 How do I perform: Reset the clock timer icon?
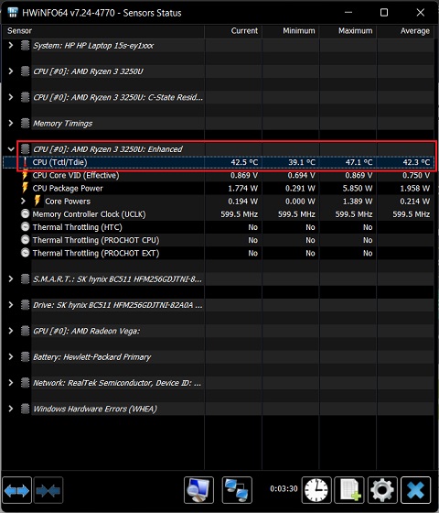pos(316,490)
